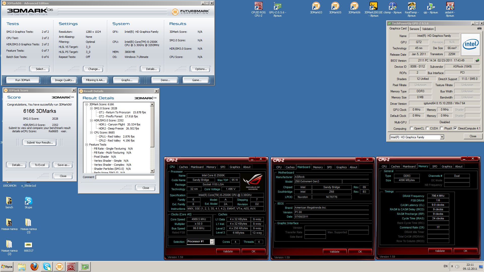Click Submit Your Results... button
The width and height of the screenshot is (484, 272).
pyautogui.click(x=40, y=143)
